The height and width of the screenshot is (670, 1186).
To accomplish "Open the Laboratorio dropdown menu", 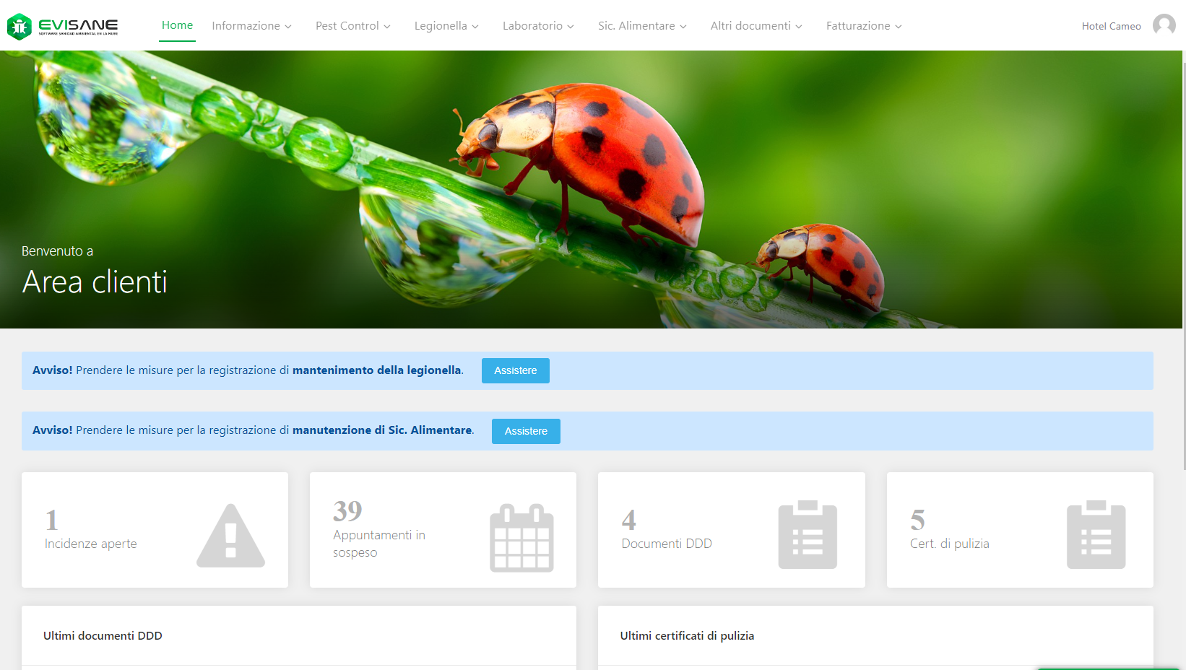I will tap(538, 26).
